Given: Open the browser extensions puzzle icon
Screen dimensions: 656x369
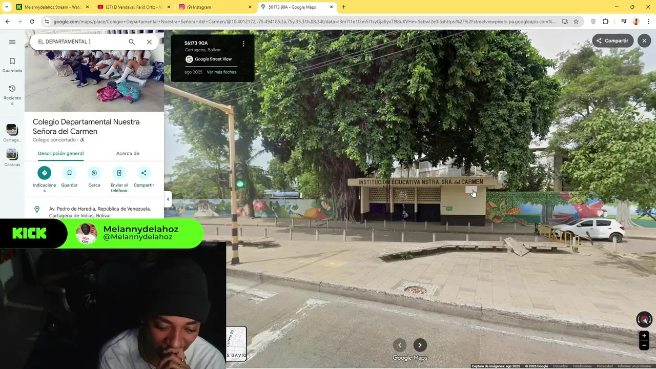Looking at the screenshot, I should click(x=606, y=22).
